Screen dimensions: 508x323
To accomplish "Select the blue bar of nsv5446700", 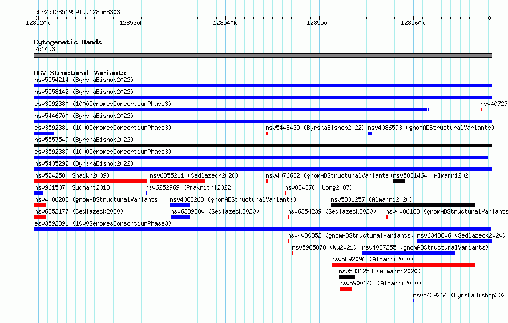I will [x=263, y=121].
